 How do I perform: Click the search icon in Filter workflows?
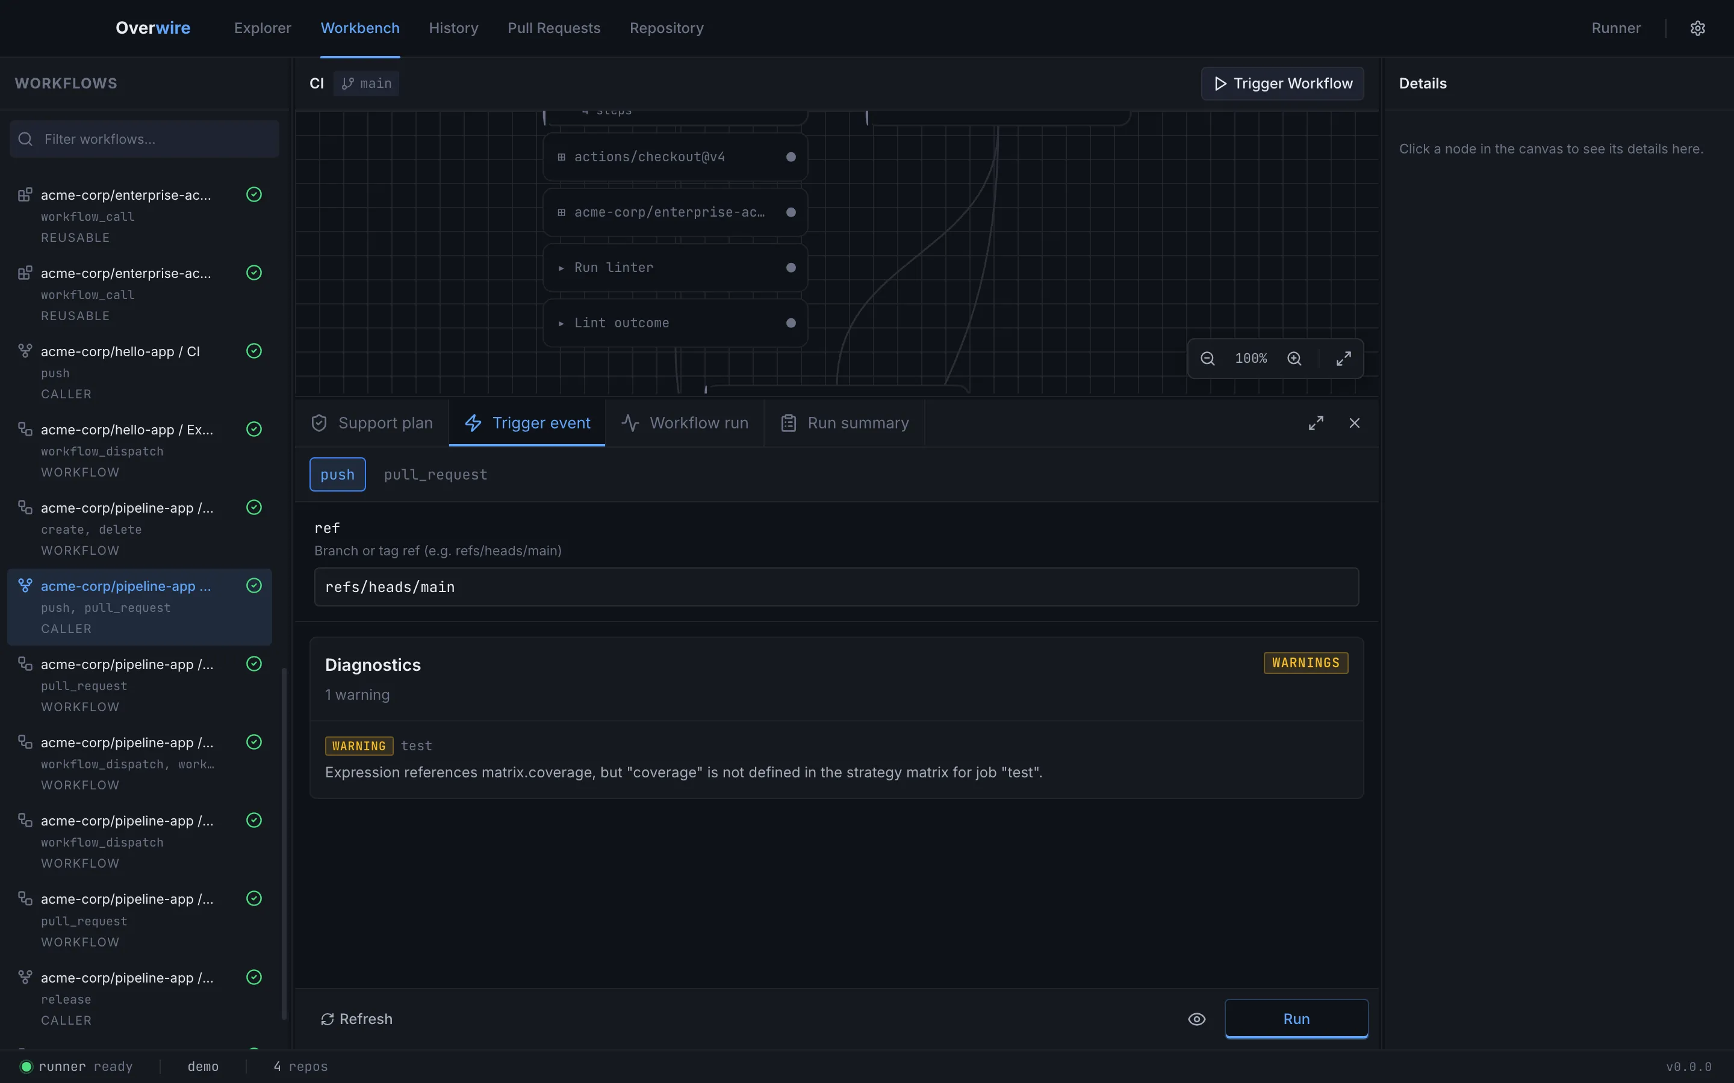26,139
